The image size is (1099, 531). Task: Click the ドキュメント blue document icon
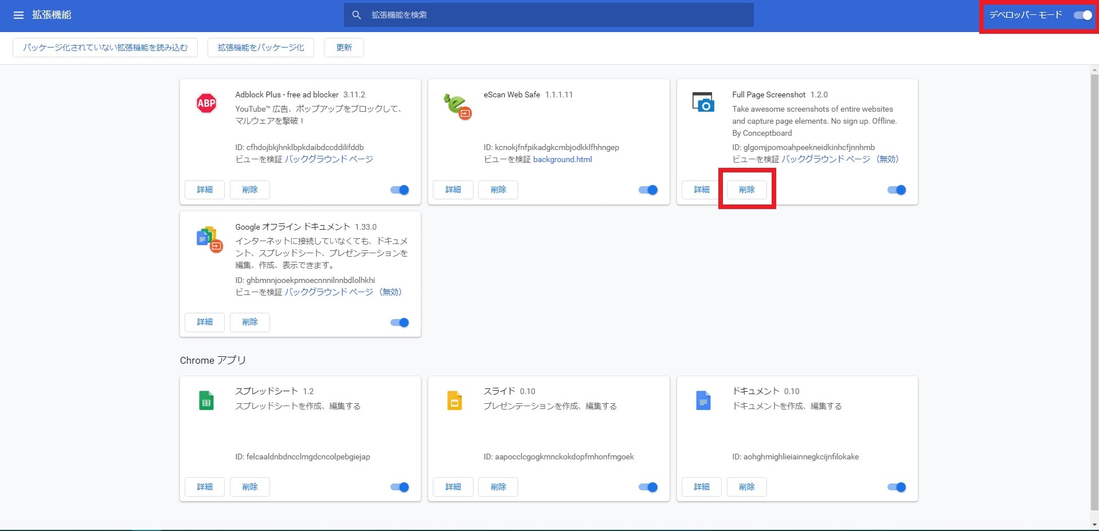[x=703, y=400]
